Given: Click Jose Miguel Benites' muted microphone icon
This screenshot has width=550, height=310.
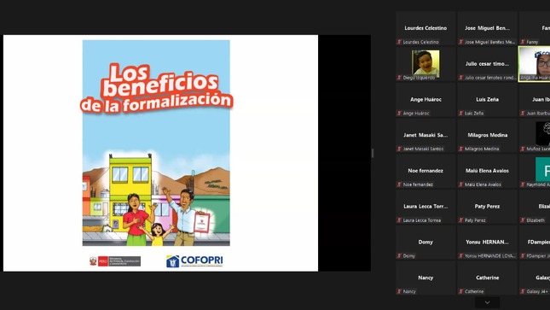Looking at the screenshot, I should 461,42.
